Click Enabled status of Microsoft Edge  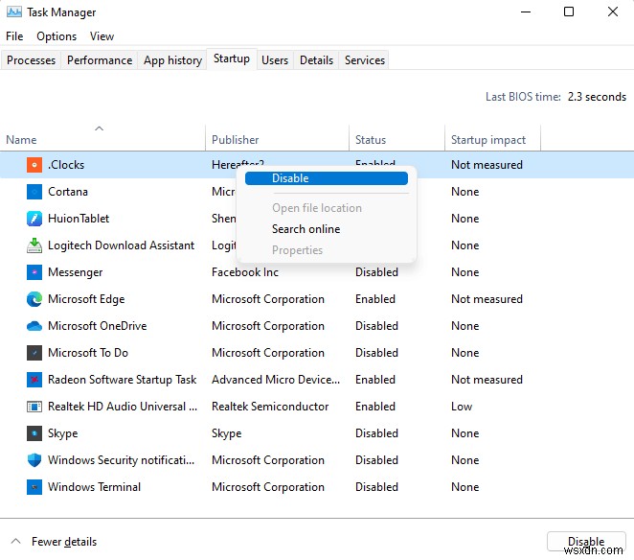coord(375,299)
